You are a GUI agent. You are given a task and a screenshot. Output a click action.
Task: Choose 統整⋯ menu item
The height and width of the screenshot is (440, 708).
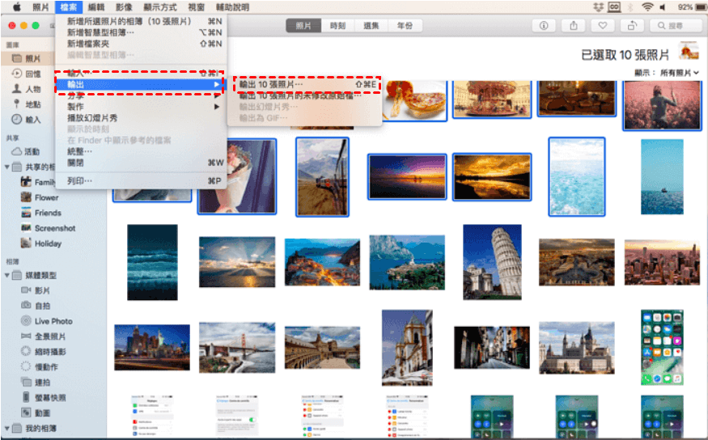[x=141, y=151]
